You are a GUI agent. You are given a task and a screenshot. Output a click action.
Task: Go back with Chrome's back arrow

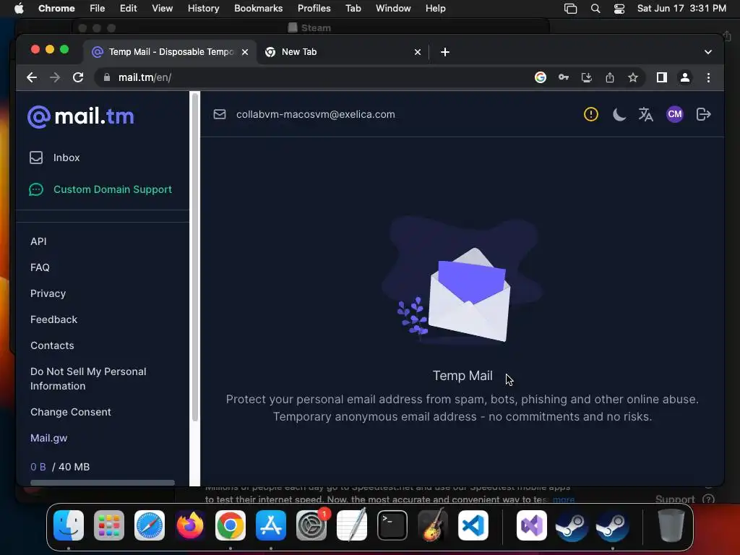pos(32,77)
